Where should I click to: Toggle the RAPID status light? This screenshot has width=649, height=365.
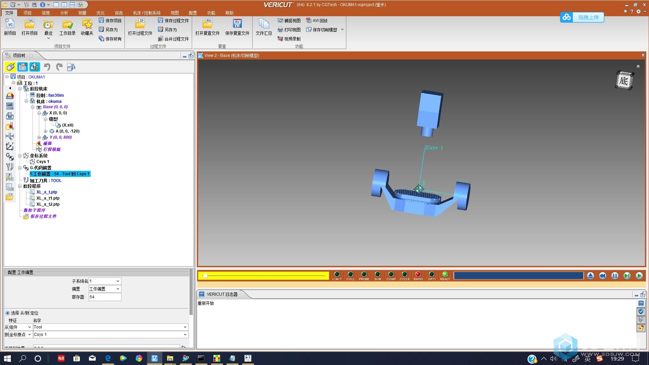pyautogui.click(x=418, y=274)
